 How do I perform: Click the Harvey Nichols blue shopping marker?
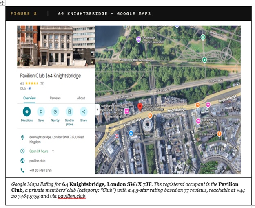(x=131, y=133)
